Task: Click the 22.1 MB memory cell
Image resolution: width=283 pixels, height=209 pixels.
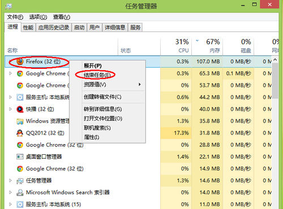Action: pos(207,156)
